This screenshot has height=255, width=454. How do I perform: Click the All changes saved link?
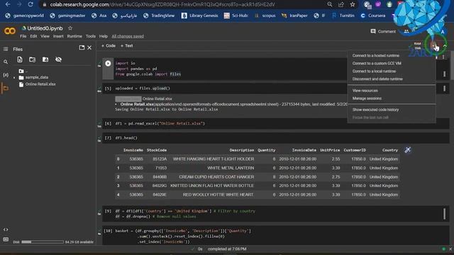[128, 36]
